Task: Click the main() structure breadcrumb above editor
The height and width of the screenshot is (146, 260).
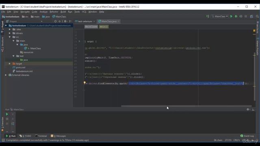Action: pyautogui.click(x=104, y=27)
